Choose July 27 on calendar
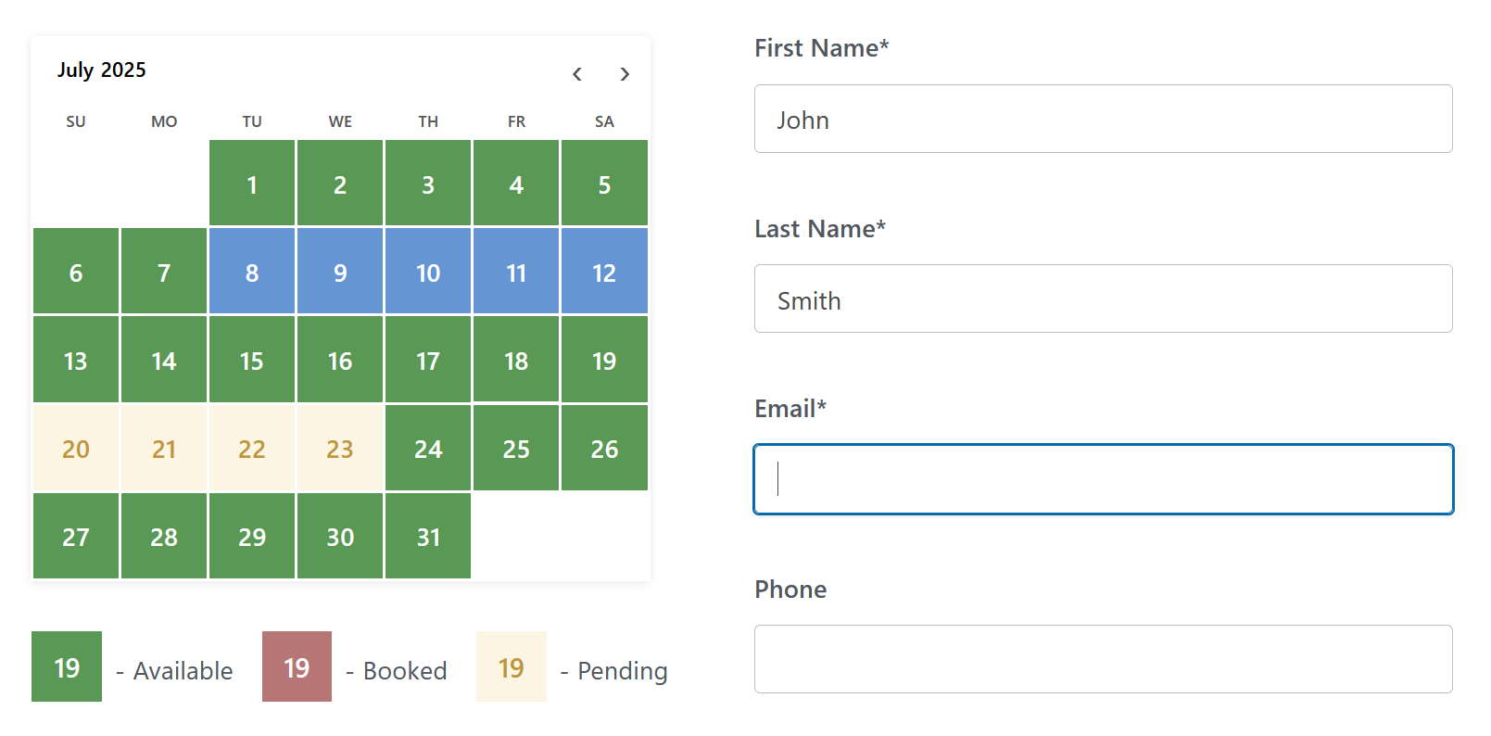 pyautogui.click(x=76, y=536)
